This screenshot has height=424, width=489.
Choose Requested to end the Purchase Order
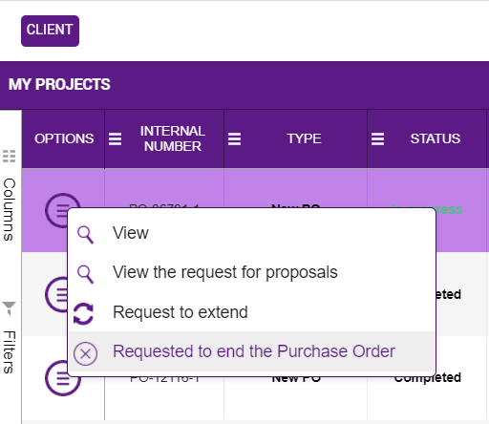click(x=252, y=351)
